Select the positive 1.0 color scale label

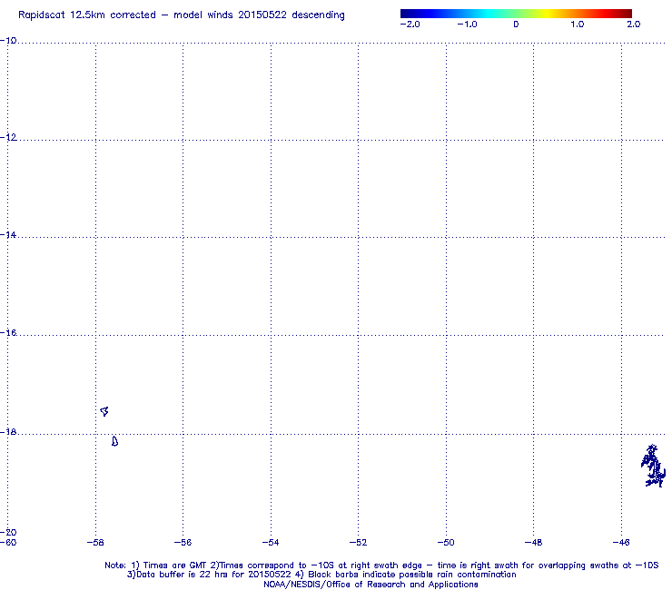pyautogui.click(x=578, y=25)
